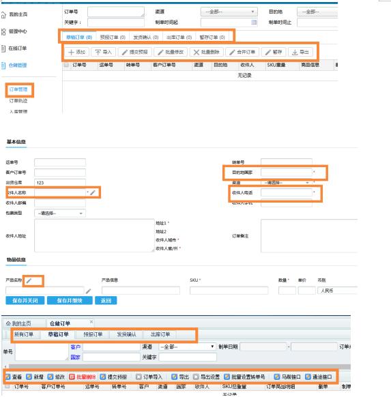Open the 目的地 --全部-- dropdown
391x397 pixels.
point(317,12)
